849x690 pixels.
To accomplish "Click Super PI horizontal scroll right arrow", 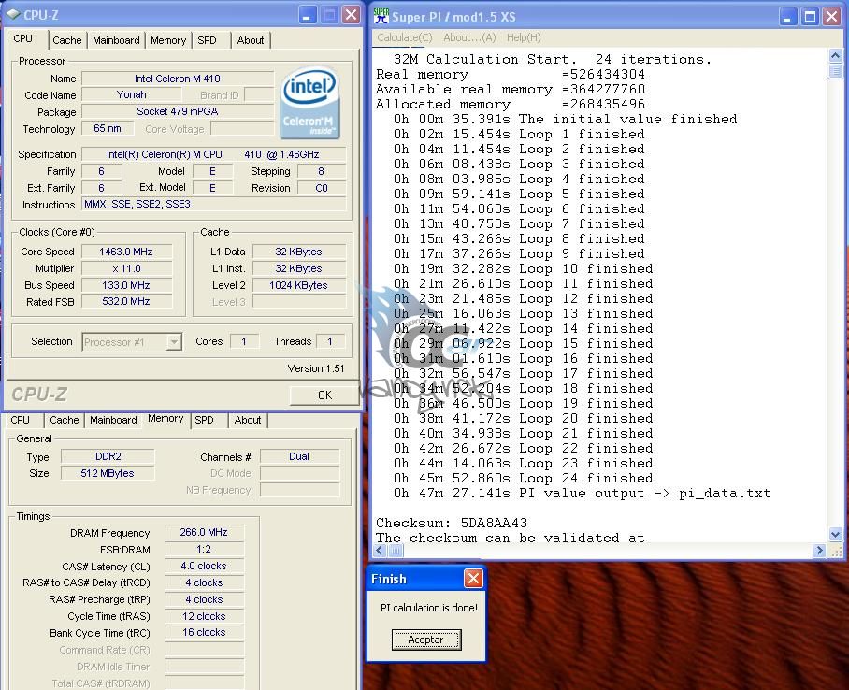I will pyautogui.click(x=819, y=551).
